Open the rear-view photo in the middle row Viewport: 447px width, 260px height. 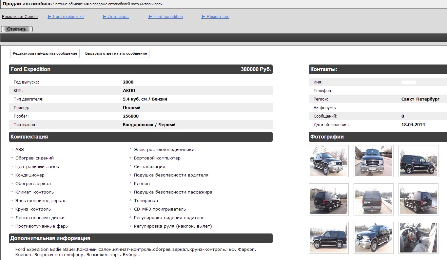pos(374,199)
